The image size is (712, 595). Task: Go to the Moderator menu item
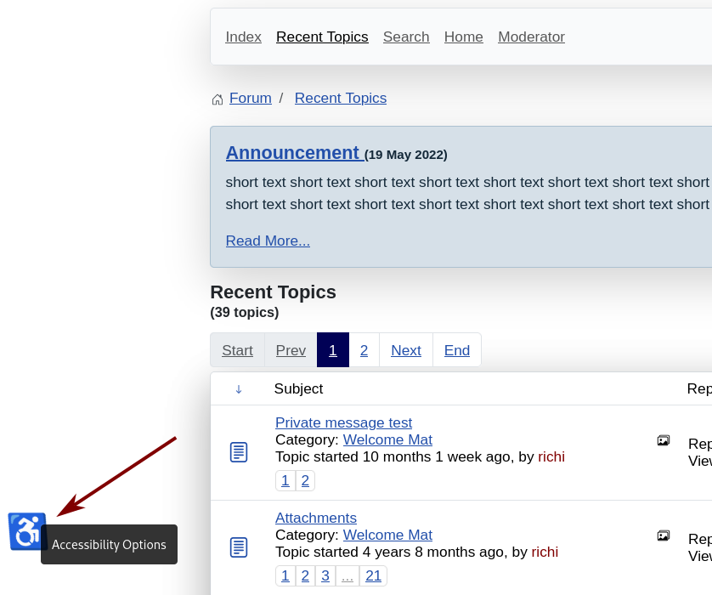tap(531, 37)
